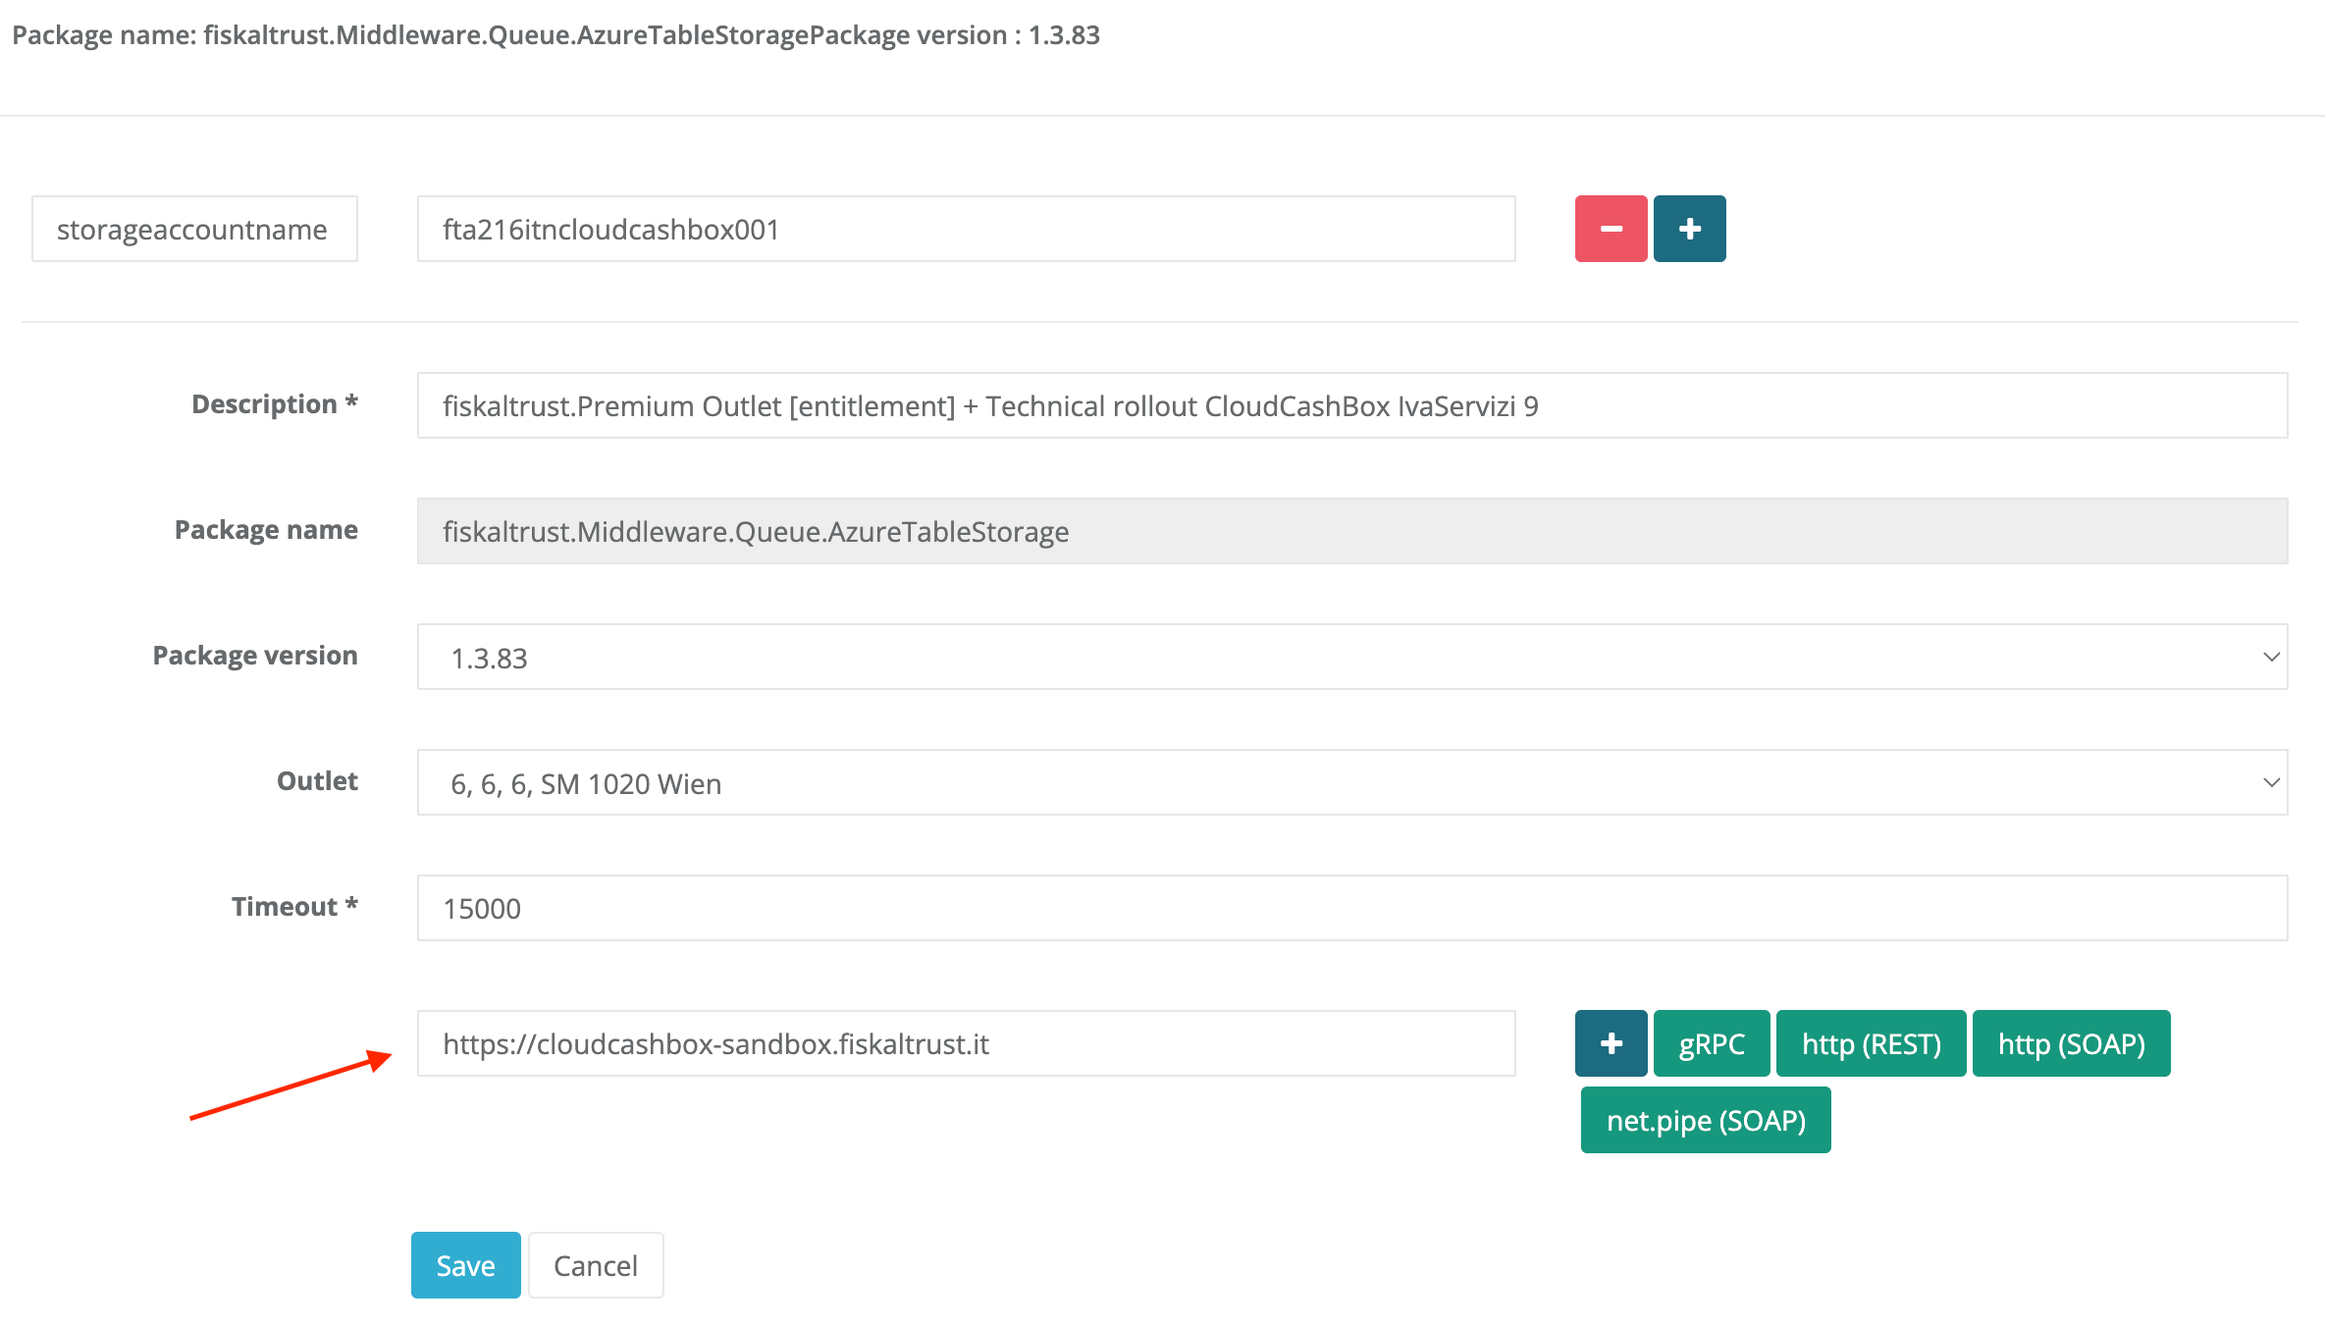2325x1326 pixels.
Task: Click the Timeout field showing 15000
Action: [x=1352, y=908]
